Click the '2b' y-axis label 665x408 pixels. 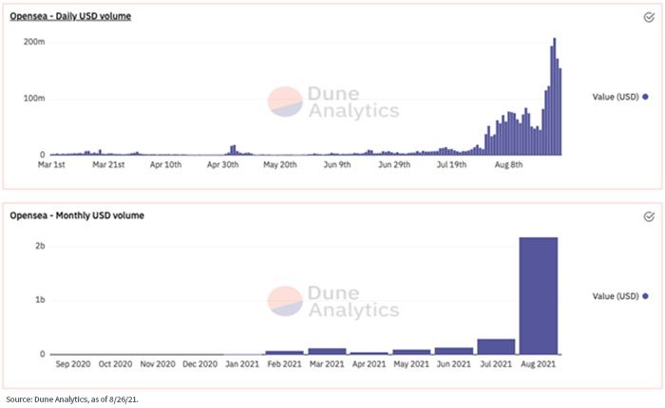[x=40, y=246]
